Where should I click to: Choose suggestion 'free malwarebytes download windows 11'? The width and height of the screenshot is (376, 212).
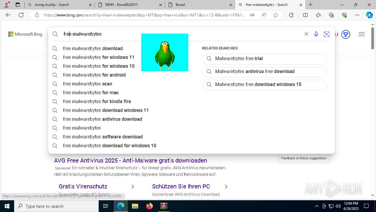[x=106, y=110]
